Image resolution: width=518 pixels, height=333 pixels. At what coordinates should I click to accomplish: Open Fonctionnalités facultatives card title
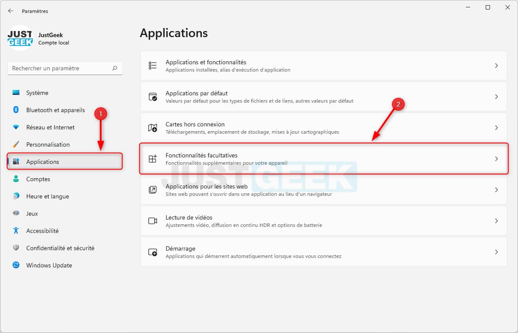[201, 155]
